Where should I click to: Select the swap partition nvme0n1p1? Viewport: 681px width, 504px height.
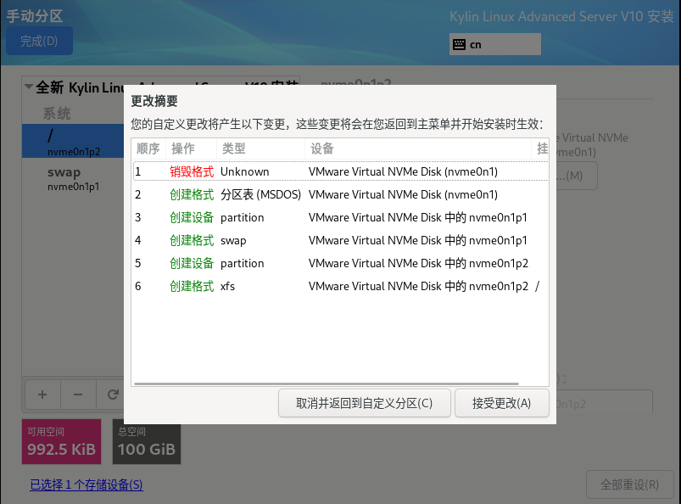coord(73,178)
